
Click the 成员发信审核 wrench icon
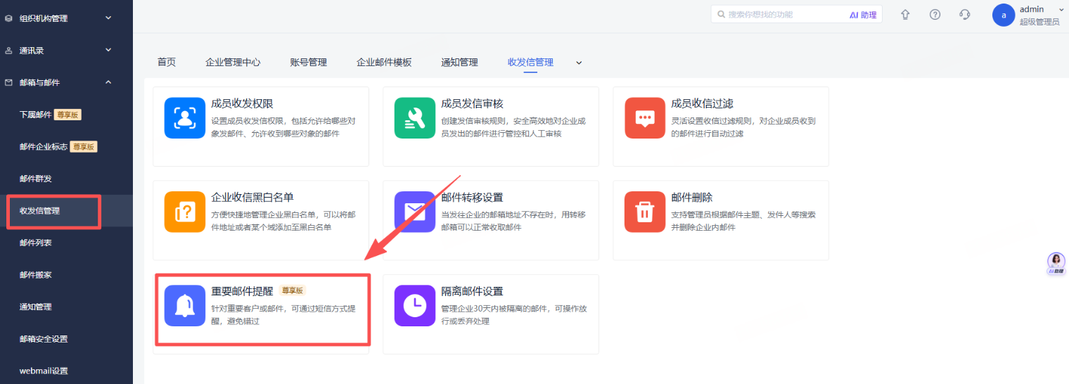[414, 117]
